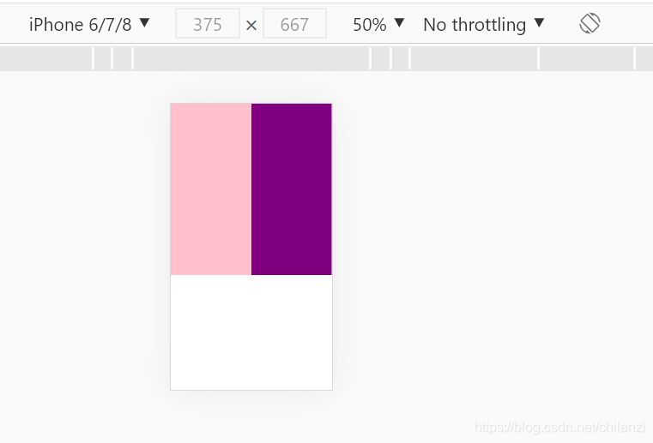This screenshot has width=653, height=443.
Task: Select the leftmost breakpoint marker on gray bar
Action: pyautogui.click(x=94, y=58)
